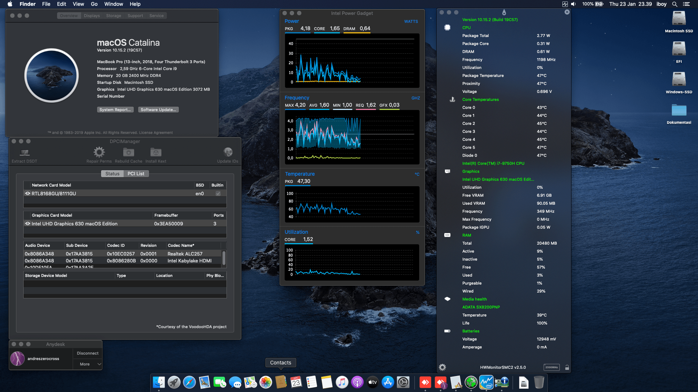
Task: Open the Window menu in menu bar
Action: (x=113, y=4)
